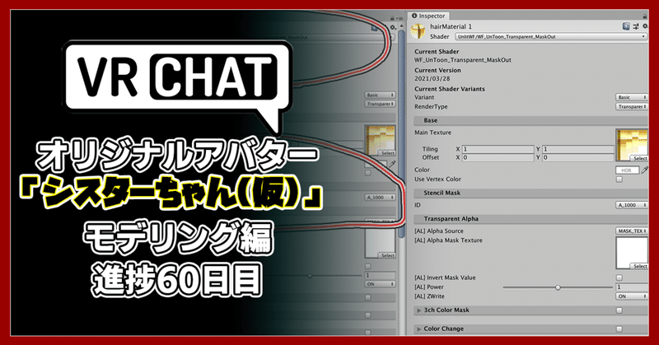This screenshot has width=659, height=345.
Task: Click the Current Shader Variants heading
Action: point(450,89)
